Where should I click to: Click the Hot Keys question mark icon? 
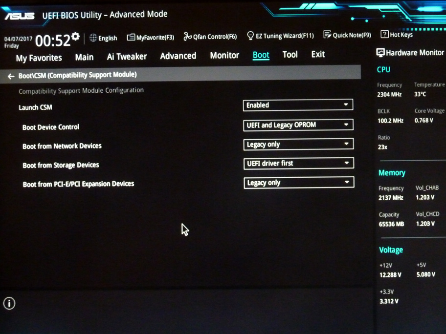click(384, 34)
